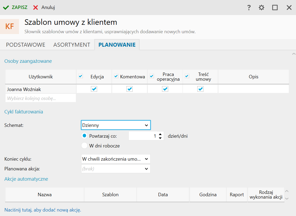This screenshot has height=216, width=296.
Task: Increase repeat interval with up arrow
Action: (160, 134)
